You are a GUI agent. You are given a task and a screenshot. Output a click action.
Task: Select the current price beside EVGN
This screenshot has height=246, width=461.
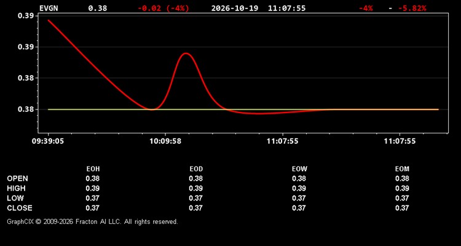[98, 8]
